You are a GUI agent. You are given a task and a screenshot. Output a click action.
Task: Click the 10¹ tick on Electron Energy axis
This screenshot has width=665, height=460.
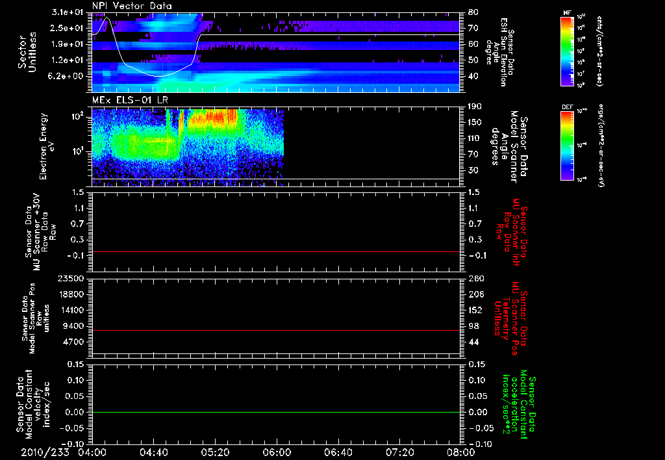coord(78,151)
